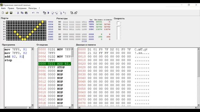Image resolution: width=200 pixels, height=112 pixels.
Task: Open the Файл menu
Action: [x=3, y=8]
